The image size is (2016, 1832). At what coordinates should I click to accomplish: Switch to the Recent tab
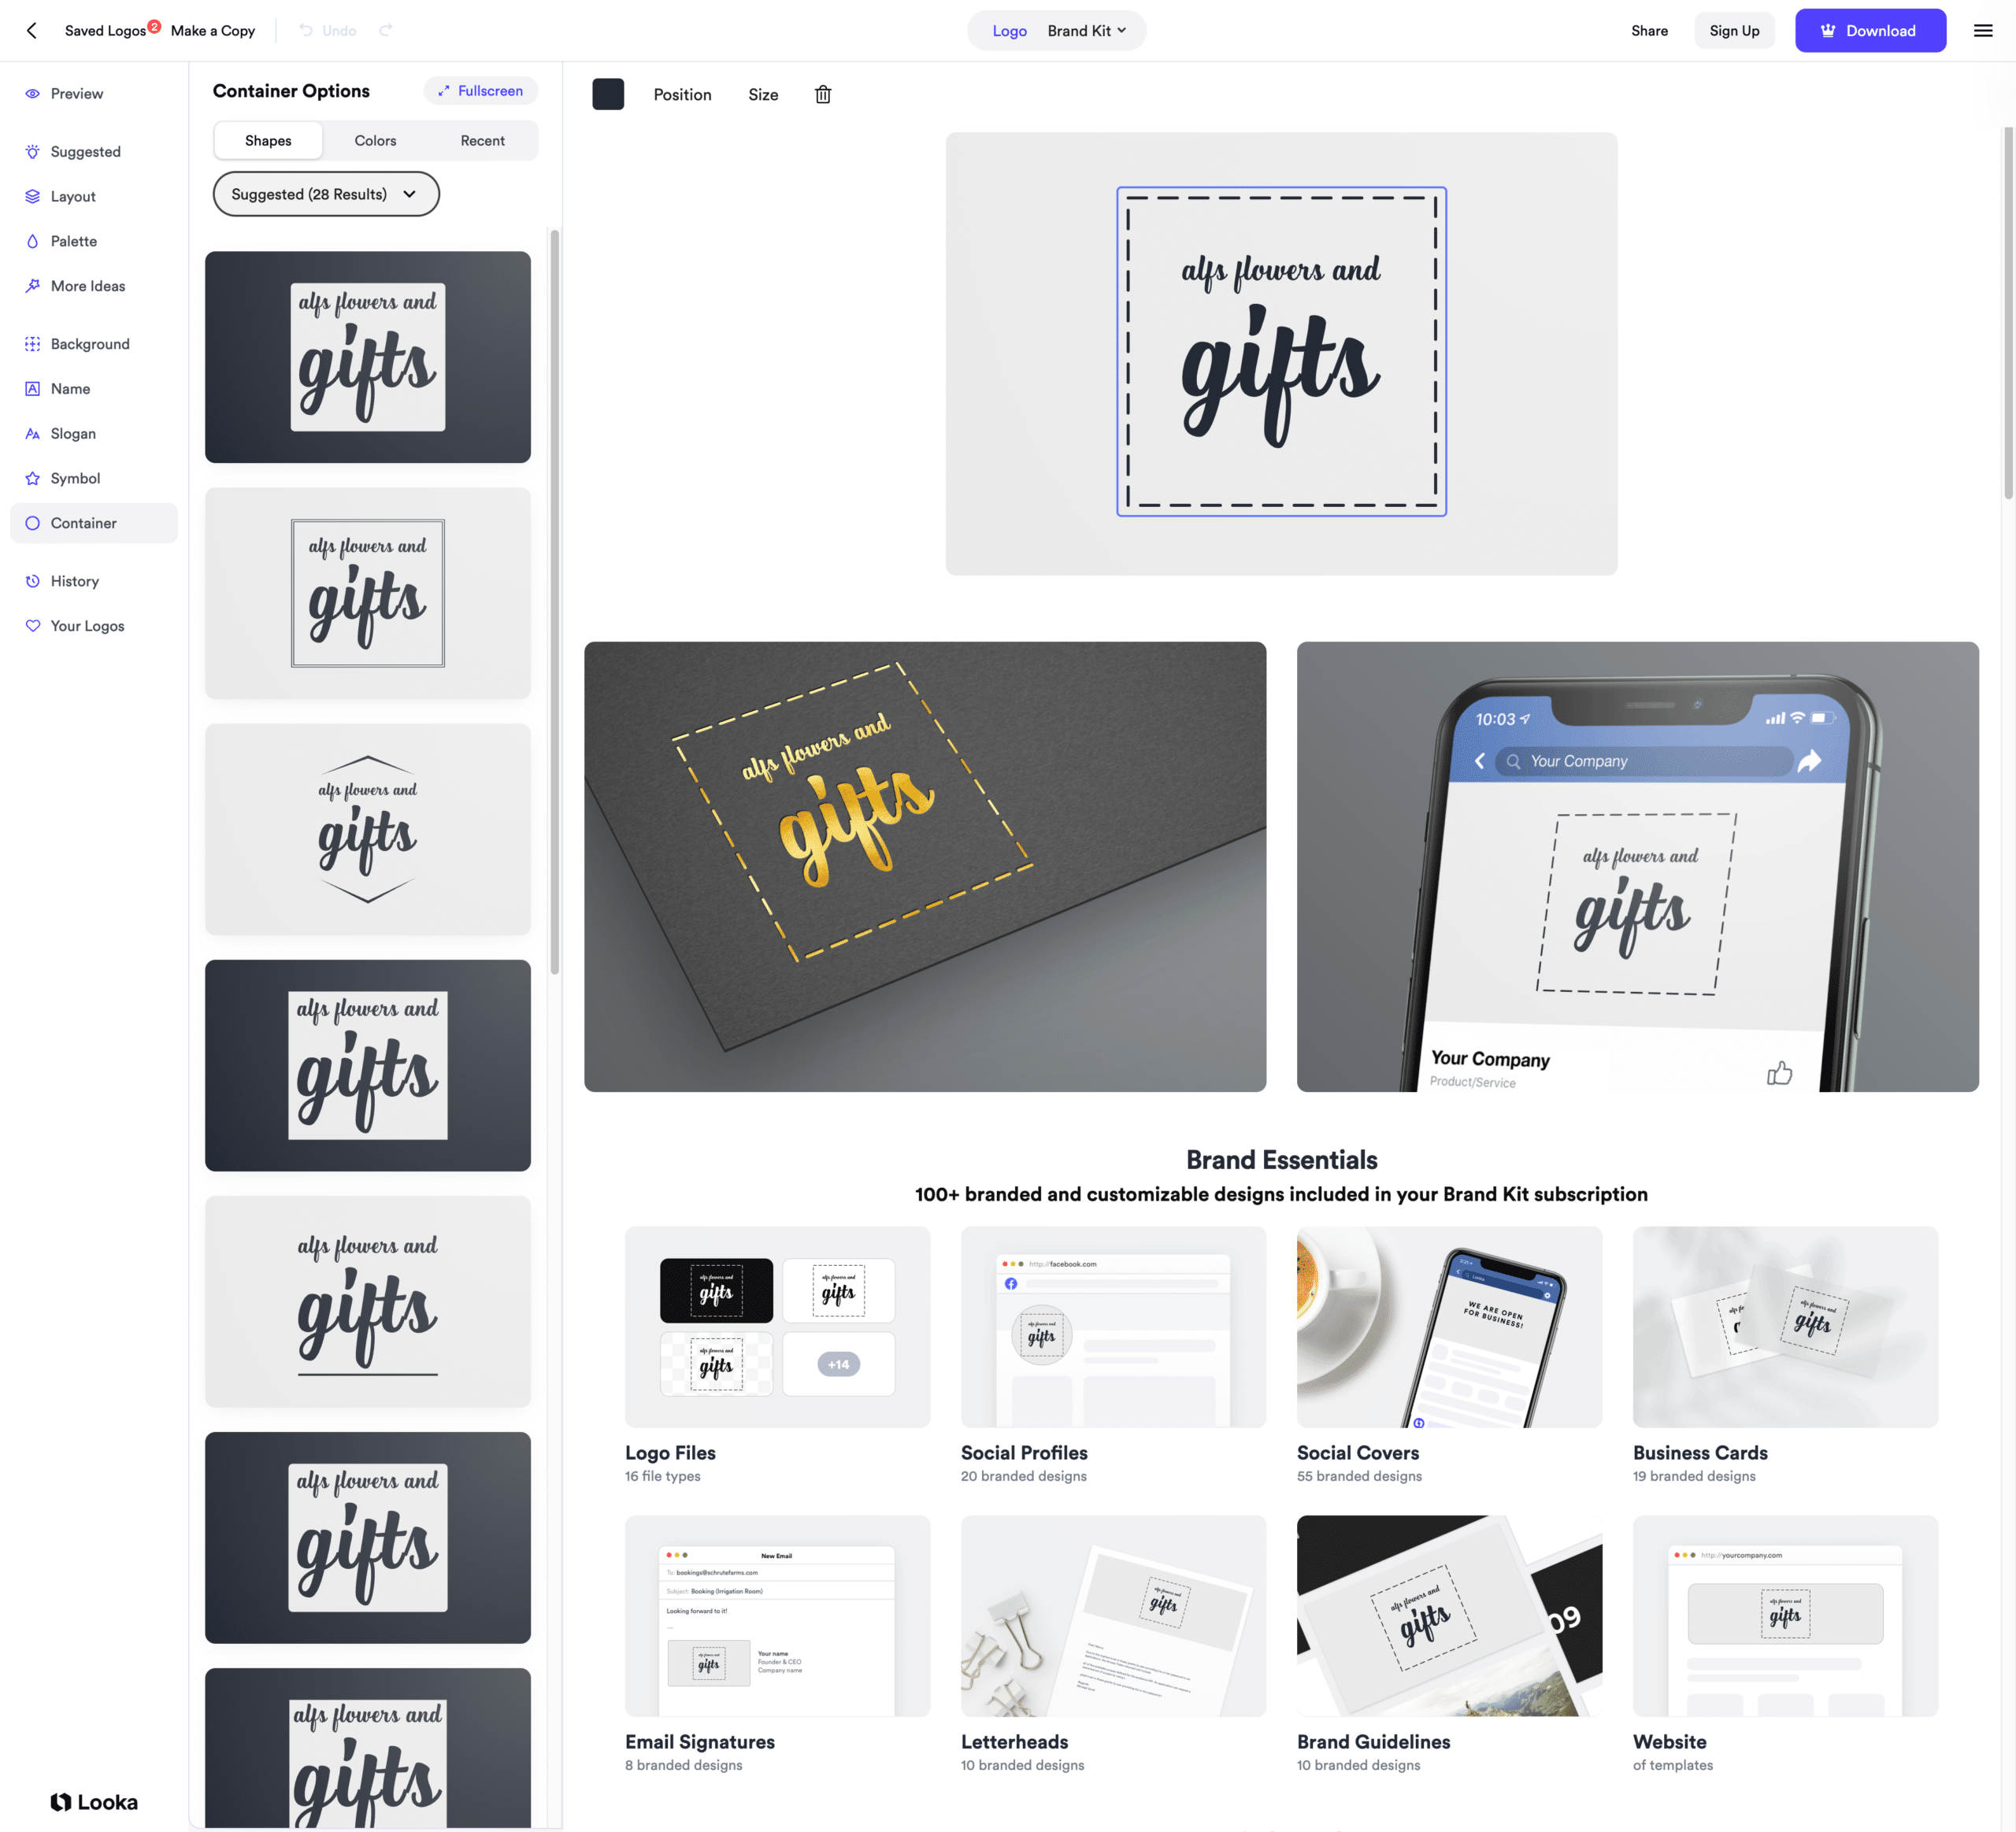(x=483, y=139)
